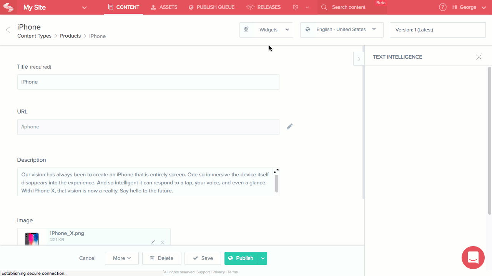This screenshot has width=492, height=276.
Task: Click the Title input field
Action: [148, 82]
